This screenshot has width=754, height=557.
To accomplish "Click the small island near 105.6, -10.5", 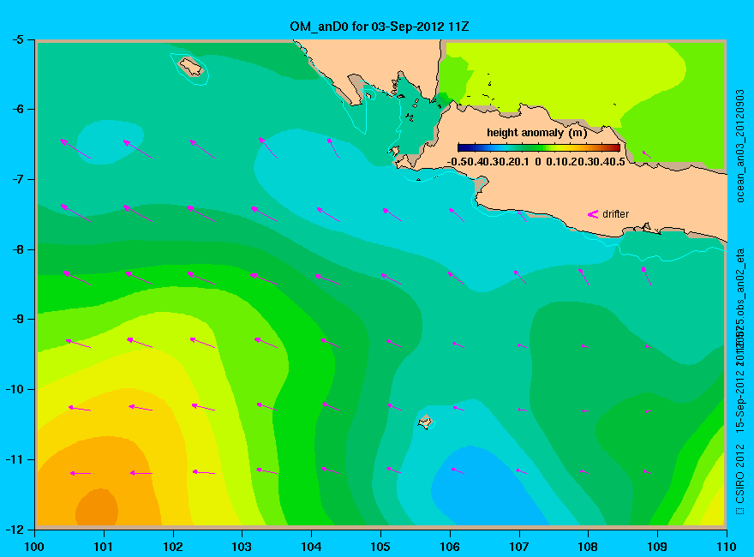I will [425, 422].
